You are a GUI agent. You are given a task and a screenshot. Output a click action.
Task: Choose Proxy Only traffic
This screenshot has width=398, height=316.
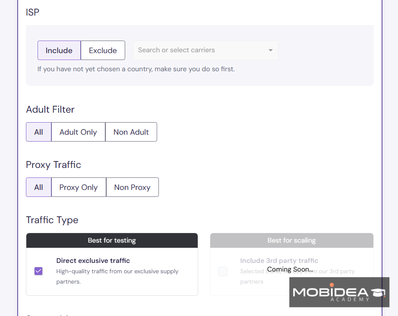tap(79, 187)
